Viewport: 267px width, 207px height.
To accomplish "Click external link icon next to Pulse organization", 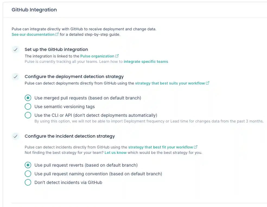I will 117,56.
